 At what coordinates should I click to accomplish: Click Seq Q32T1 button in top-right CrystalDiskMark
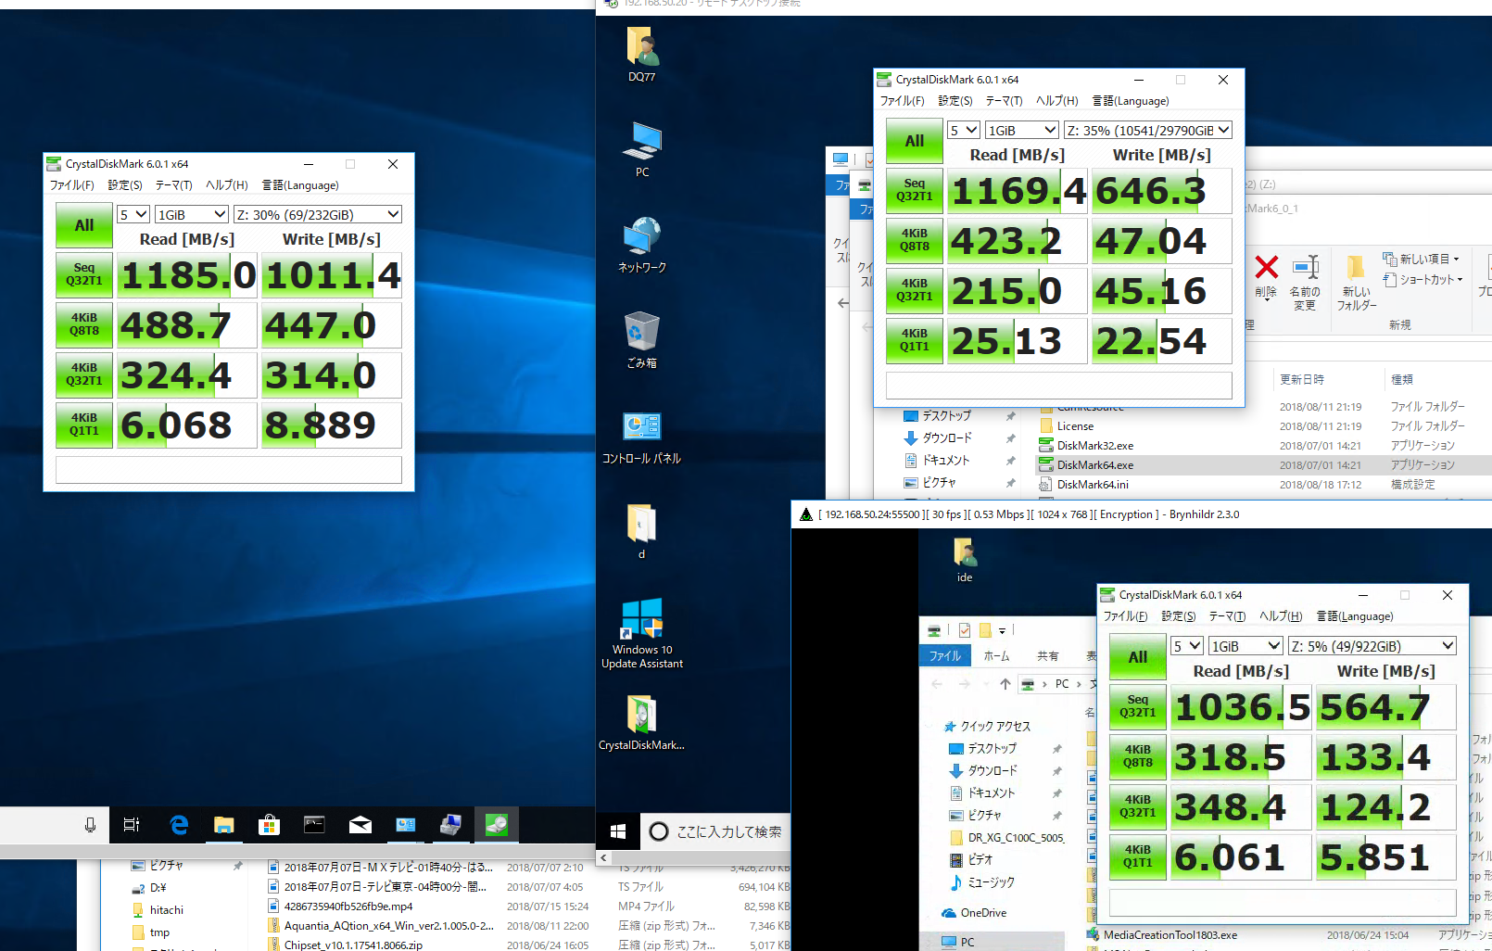click(x=914, y=190)
